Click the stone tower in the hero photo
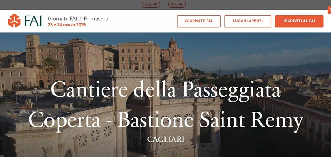This screenshot has height=157, width=331. point(32,50)
